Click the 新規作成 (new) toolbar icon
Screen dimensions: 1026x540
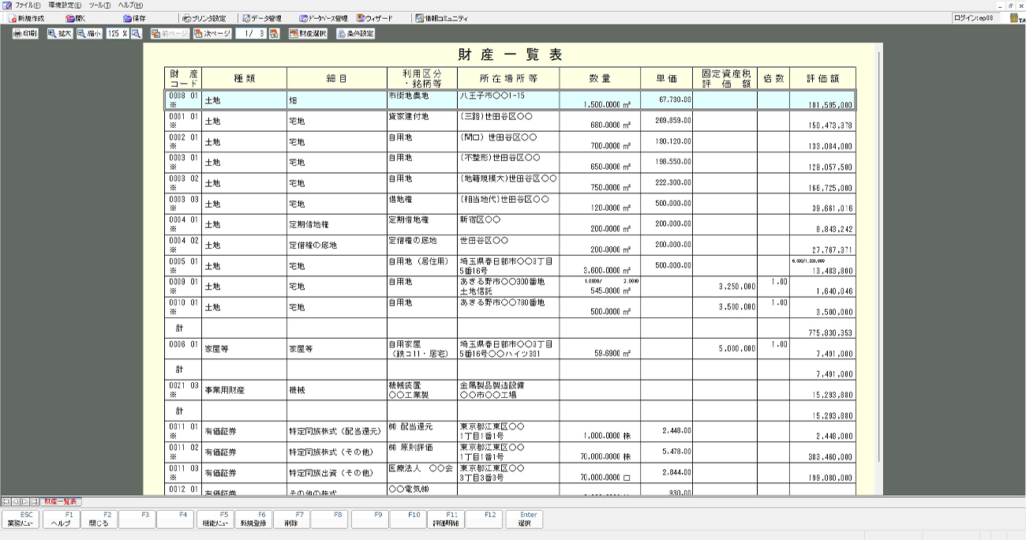click(x=26, y=18)
